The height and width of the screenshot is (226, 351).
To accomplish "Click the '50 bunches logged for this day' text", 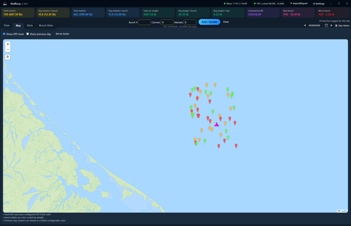I will coord(335,21).
